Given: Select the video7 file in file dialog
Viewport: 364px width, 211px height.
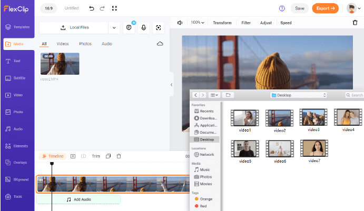Looking at the screenshot, I should (x=314, y=151).
